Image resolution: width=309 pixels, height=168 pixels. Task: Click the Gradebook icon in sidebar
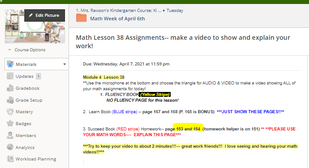point(10,88)
